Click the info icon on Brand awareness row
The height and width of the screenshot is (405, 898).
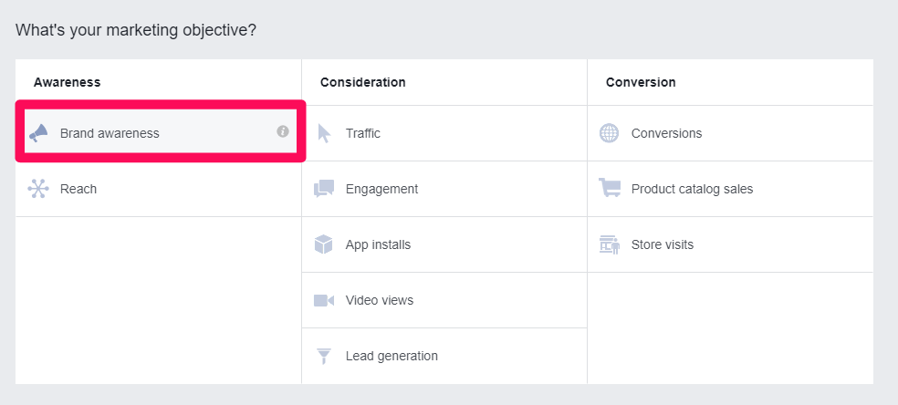point(283,131)
